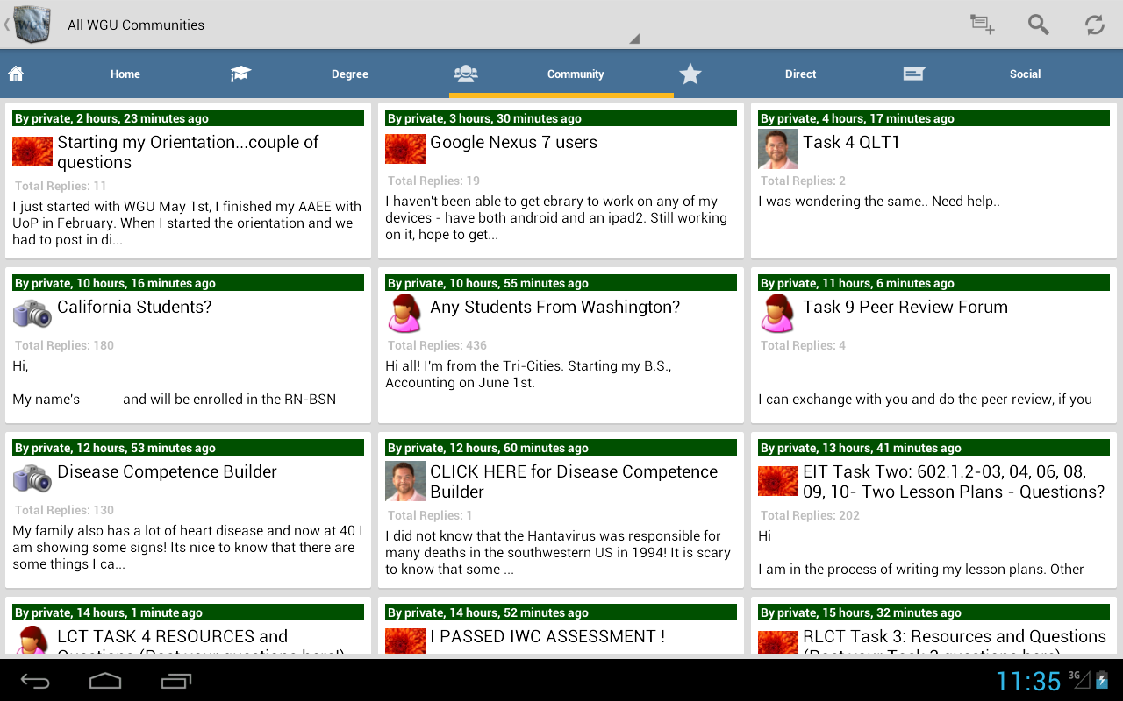The width and height of the screenshot is (1123, 701).
Task: Tap camera avatar on Disease Competence Builder post
Action: click(32, 478)
